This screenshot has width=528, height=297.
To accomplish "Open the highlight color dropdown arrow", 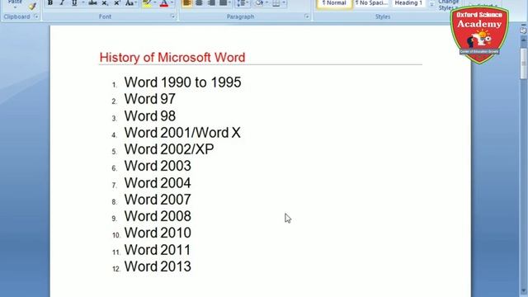I will [x=155, y=3].
